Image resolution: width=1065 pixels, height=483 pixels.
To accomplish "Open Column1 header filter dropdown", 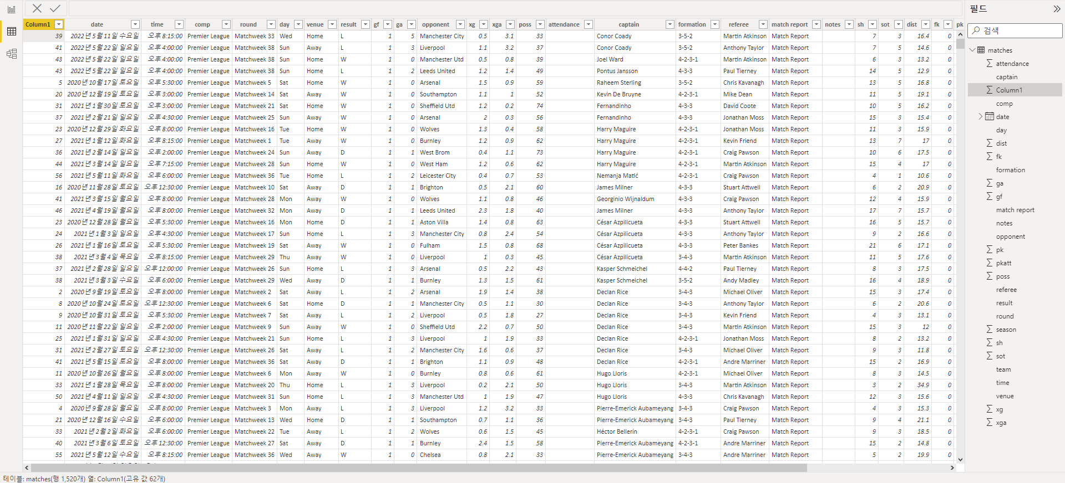I will [59, 24].
